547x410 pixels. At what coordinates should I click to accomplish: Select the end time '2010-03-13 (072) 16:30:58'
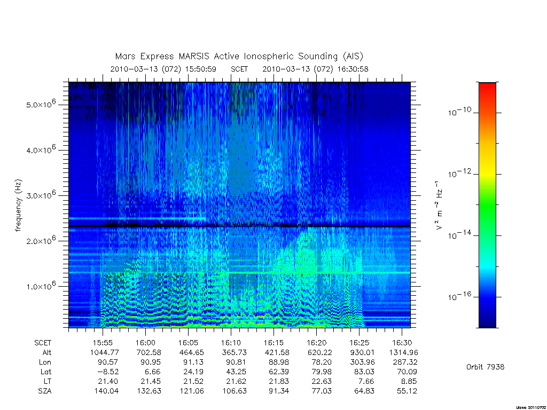click(x=315, y=69)
